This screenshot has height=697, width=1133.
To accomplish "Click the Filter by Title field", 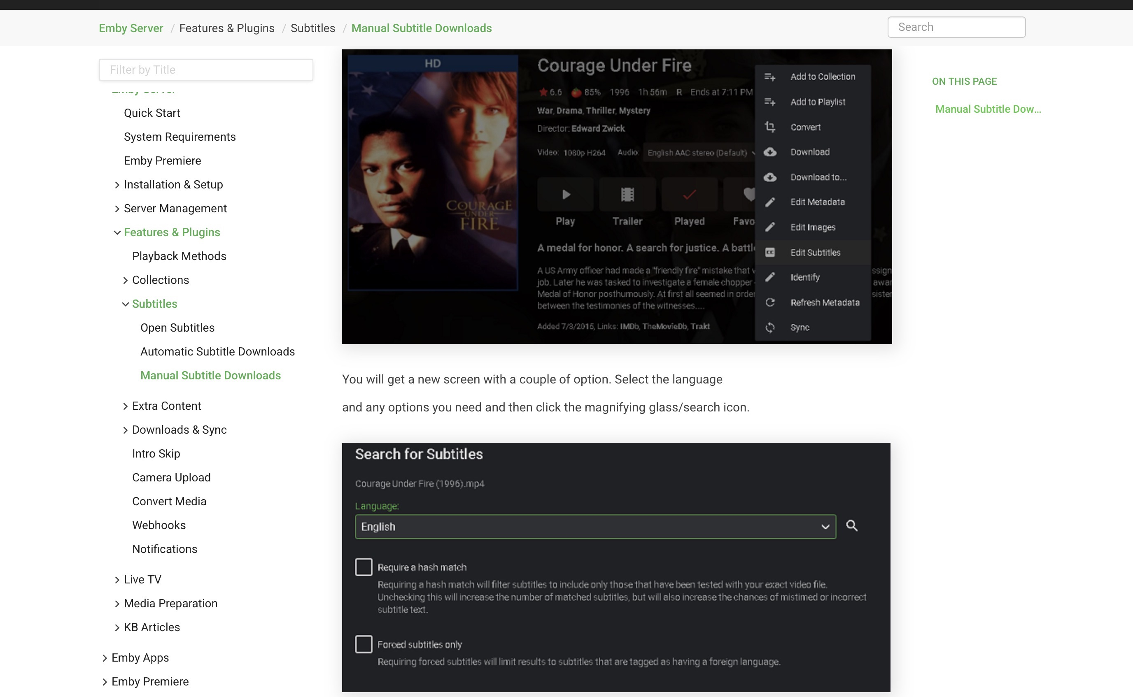I will 206,70.
